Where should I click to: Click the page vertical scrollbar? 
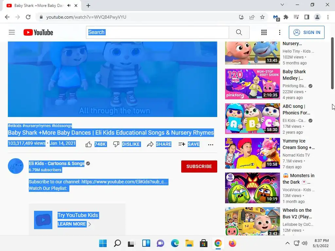(x=332, y=63)
